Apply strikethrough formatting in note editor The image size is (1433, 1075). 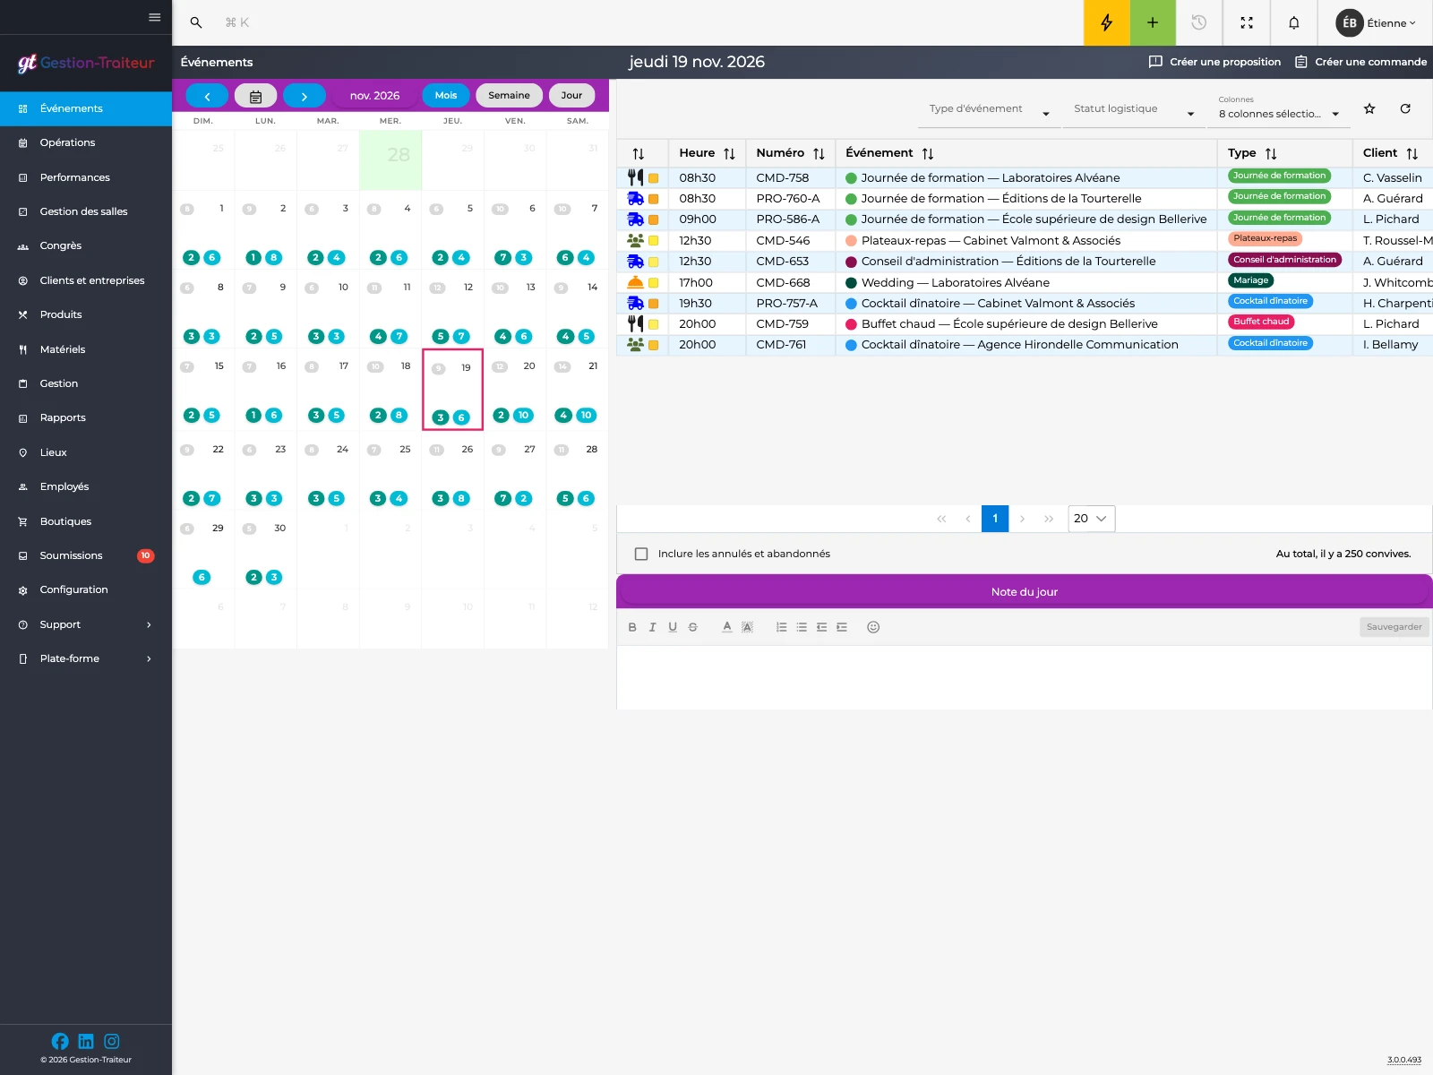click(x=692, y=627)
